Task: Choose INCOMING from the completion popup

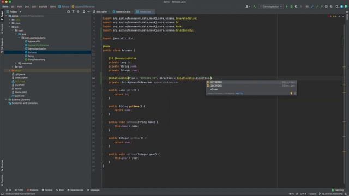Action: [251, 85]
